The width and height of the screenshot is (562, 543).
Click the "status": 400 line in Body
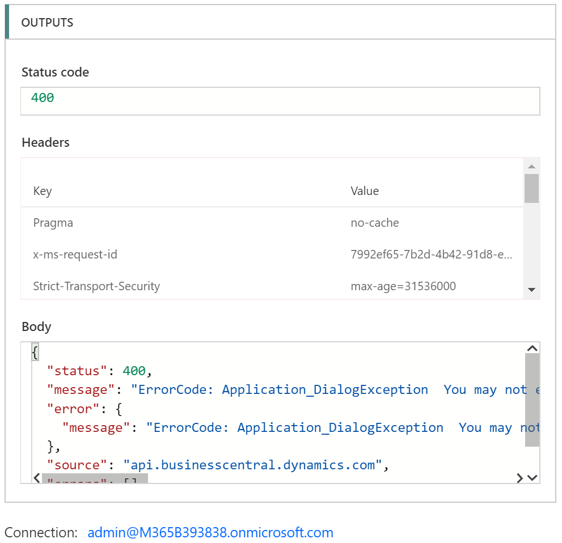click(x=99, y=371)
